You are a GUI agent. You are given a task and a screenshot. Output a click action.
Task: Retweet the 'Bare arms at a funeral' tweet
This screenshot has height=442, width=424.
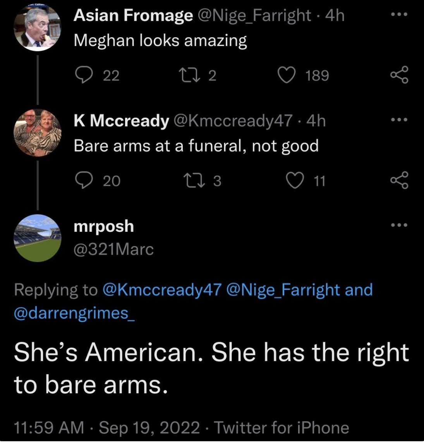194,181
